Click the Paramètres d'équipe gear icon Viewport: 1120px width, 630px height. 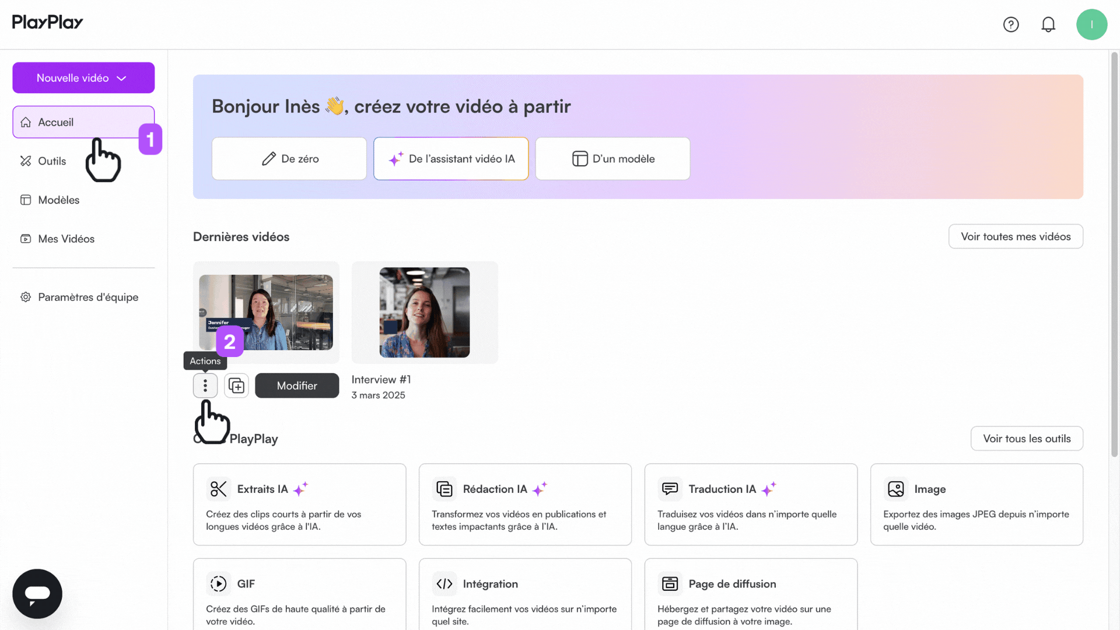(26, 297)
